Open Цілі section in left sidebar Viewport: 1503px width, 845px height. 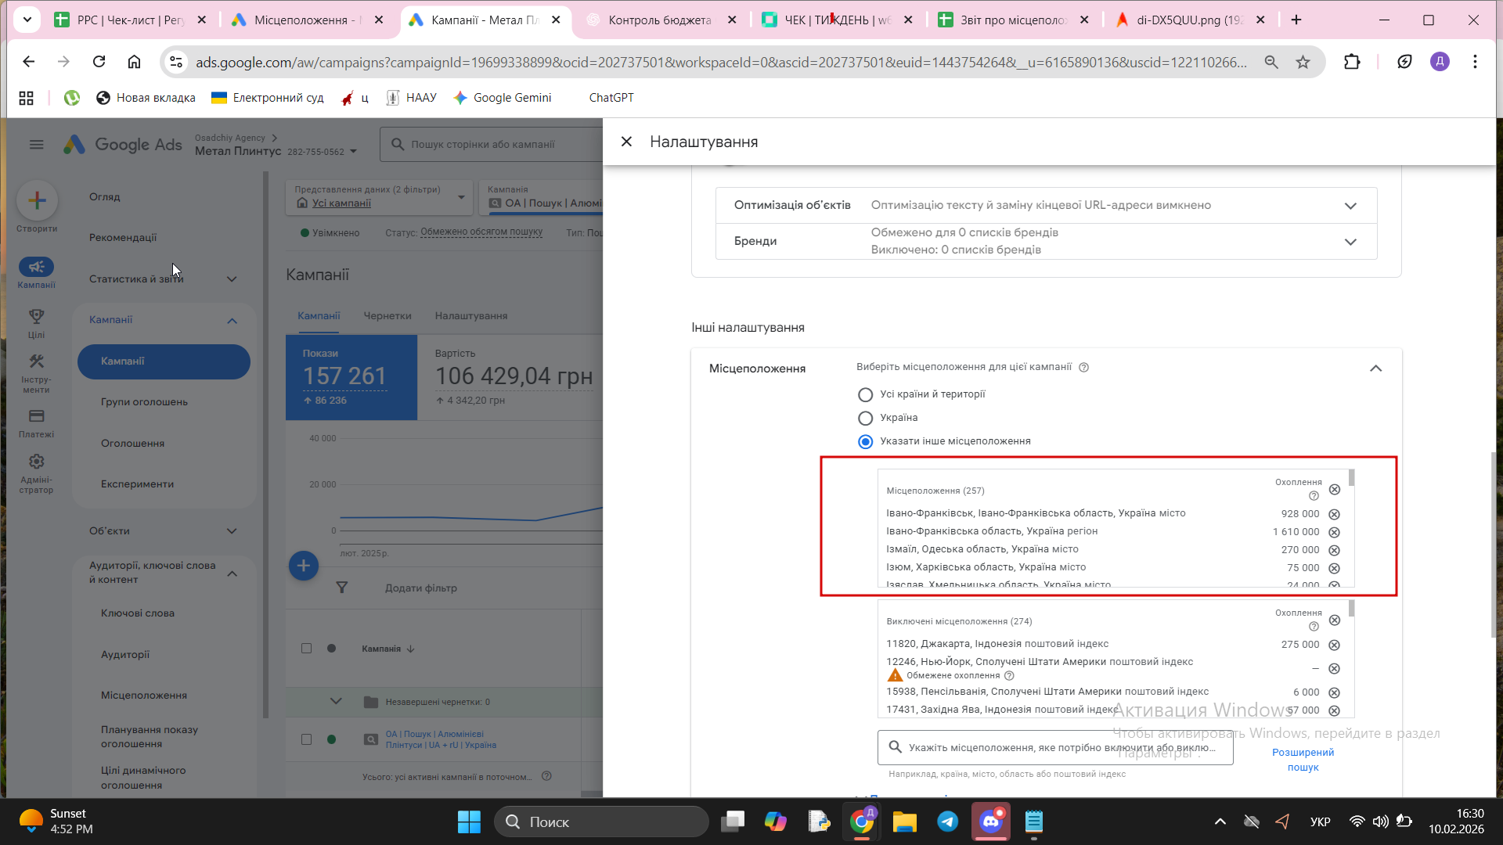click(36, 322)
